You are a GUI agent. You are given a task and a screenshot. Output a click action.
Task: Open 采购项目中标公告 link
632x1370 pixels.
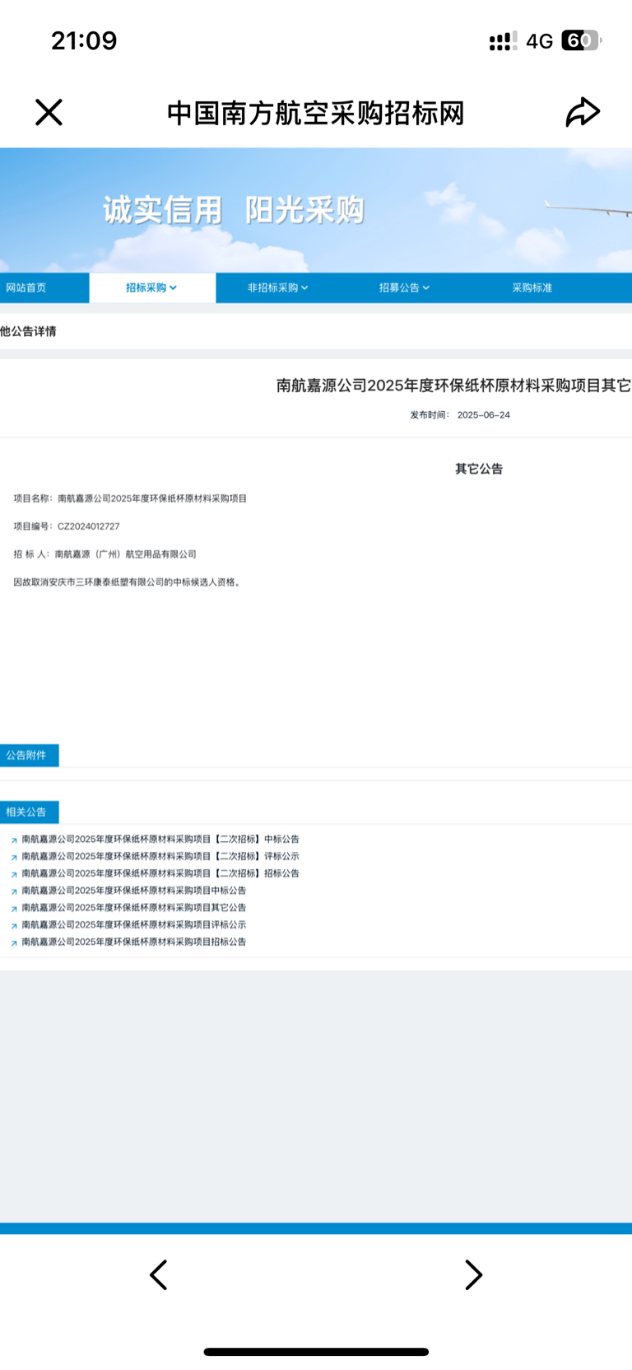click(134, 891)
